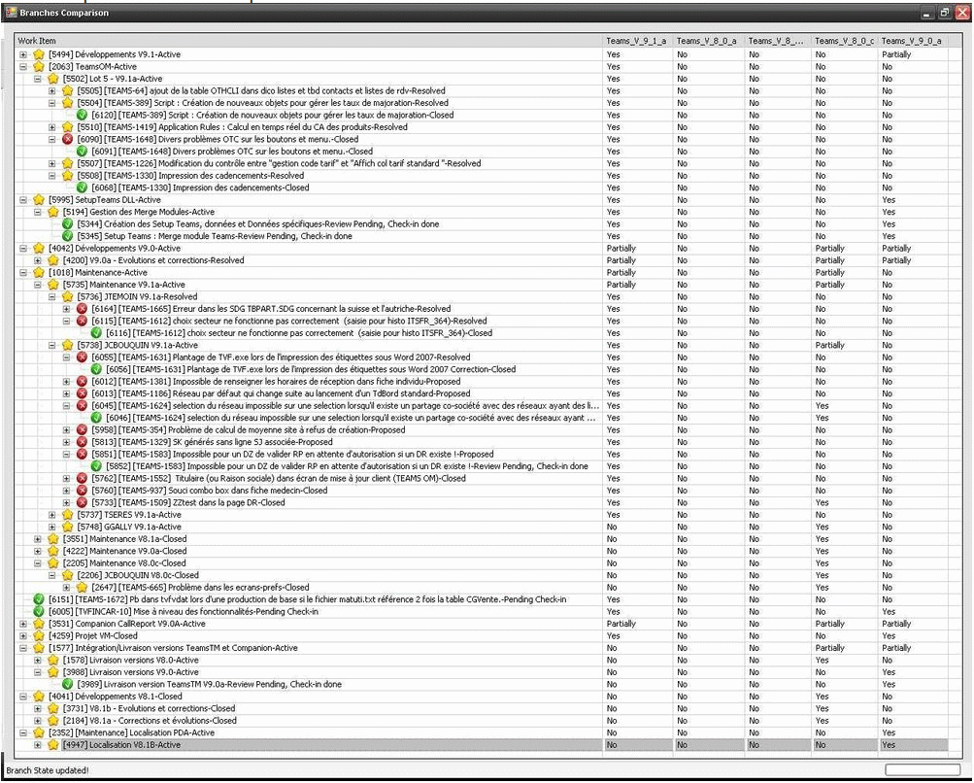974x783 pixels.
Task: Click star icon of [5995] SetupTeams DLL-Active
Action: (x=39, y=200)
